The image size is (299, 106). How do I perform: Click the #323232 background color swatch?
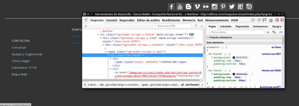point(234,74)
